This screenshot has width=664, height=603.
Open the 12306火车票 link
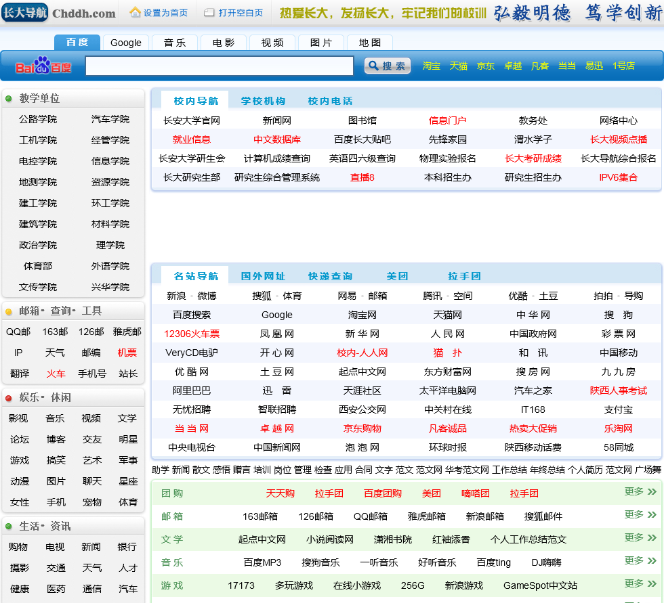[x=192, y=334]
